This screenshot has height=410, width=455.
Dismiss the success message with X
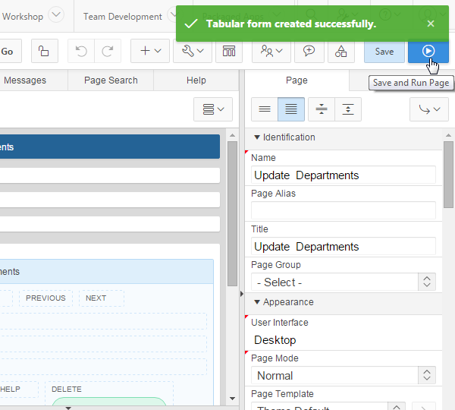pos(431,24)
